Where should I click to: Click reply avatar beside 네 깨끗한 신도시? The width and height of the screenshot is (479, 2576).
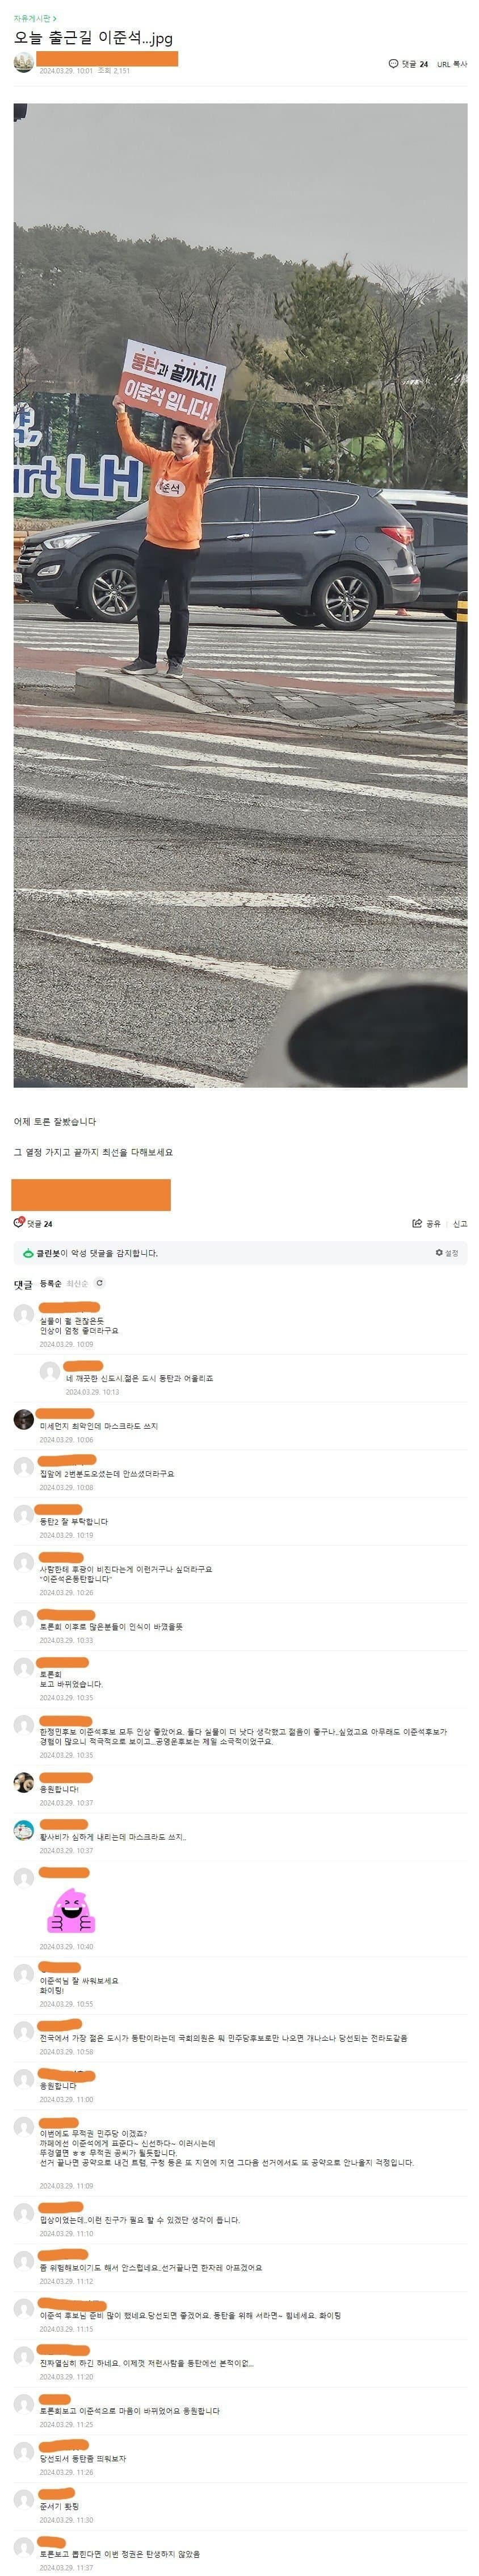tap(50, 1371)
